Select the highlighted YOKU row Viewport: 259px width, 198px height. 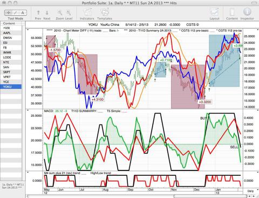tap(11, 87)
